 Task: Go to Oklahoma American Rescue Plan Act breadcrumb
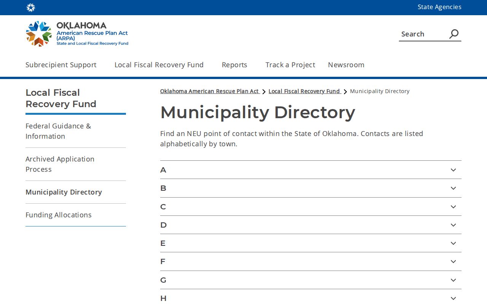pos(210,91)
